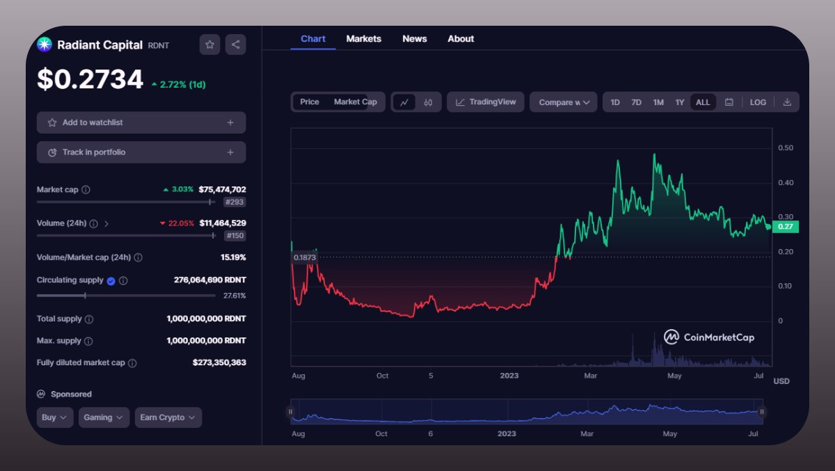This screenshot has width=835, height=471.
Task: Click the 15.19% volume/market cap value
Action: [x=233, y=257]
